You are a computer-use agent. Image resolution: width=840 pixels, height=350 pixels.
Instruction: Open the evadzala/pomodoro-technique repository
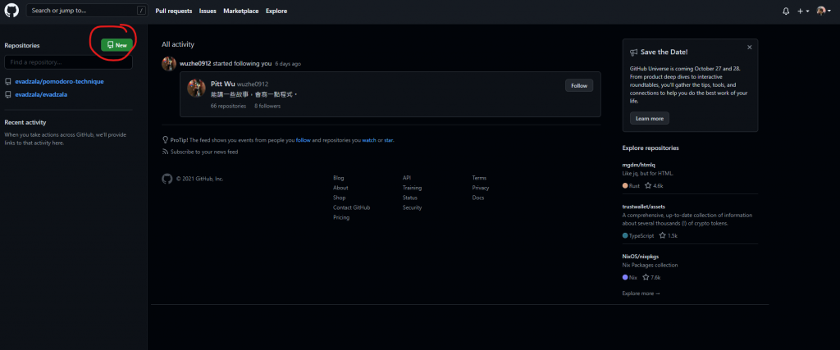(x=59, y=81)
